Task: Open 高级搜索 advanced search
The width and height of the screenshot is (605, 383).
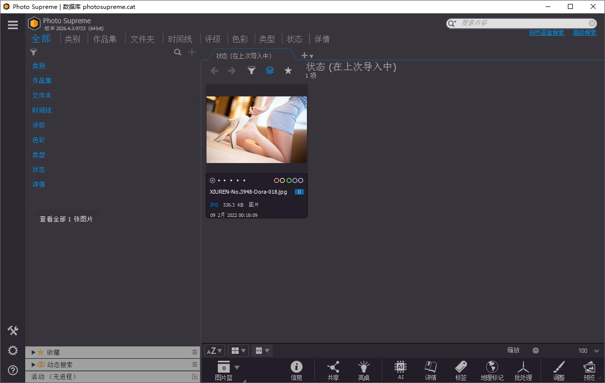Action: coord(585,33)
